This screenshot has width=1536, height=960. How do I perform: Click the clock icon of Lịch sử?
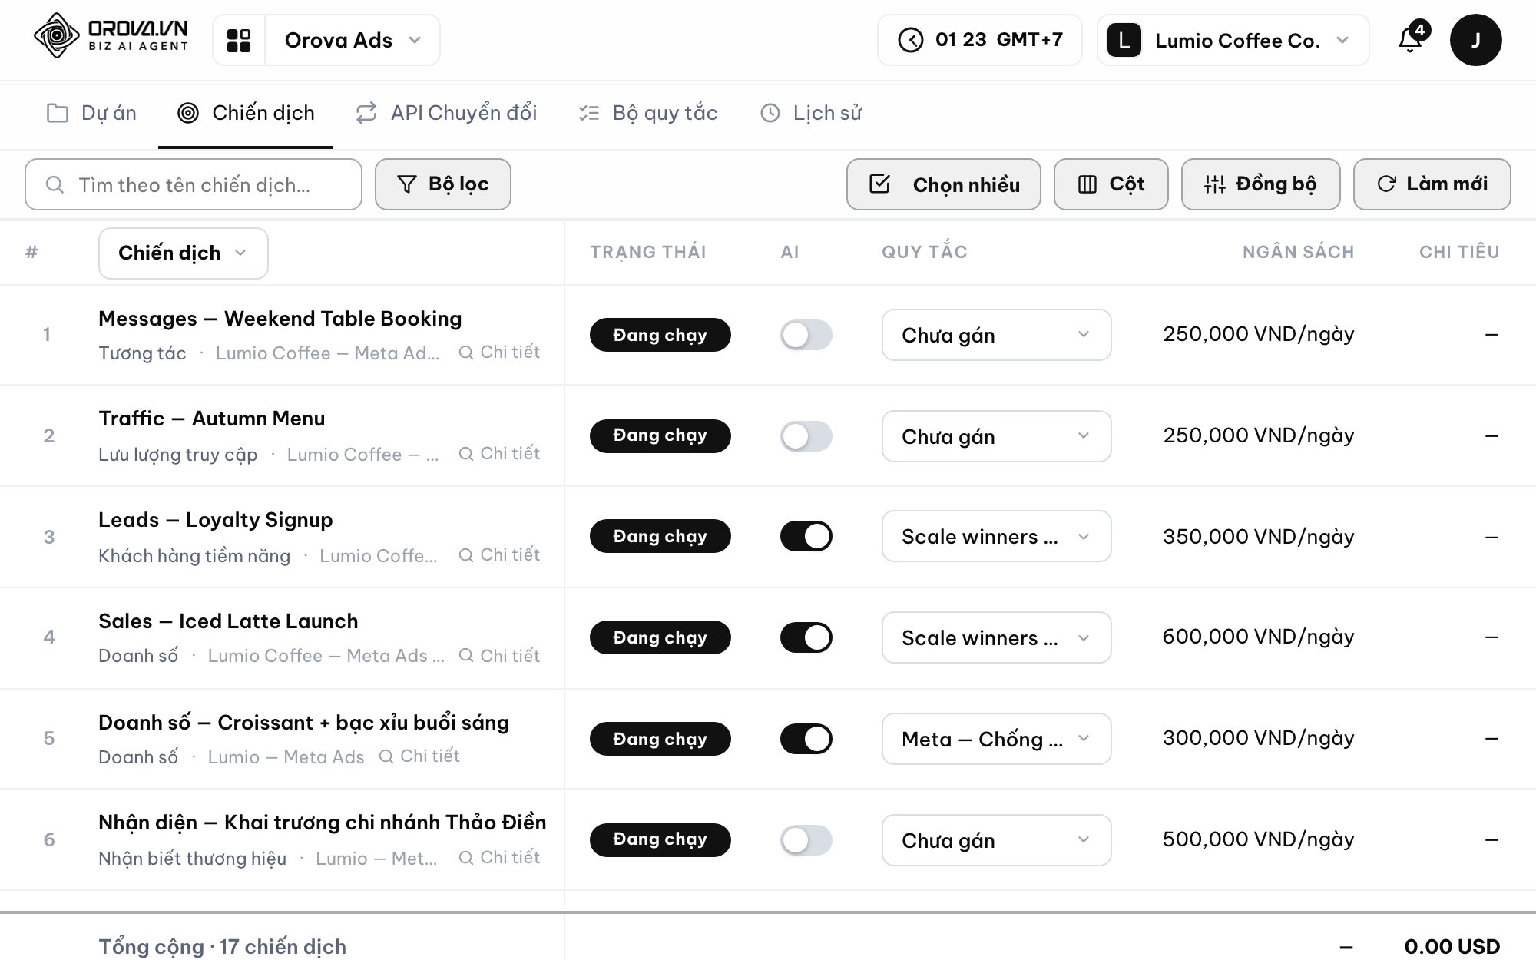pyautogui.click(x=770, y=113)
